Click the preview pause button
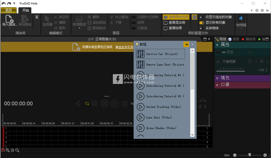This screenshot has height=158, width=271. (105, 104)
